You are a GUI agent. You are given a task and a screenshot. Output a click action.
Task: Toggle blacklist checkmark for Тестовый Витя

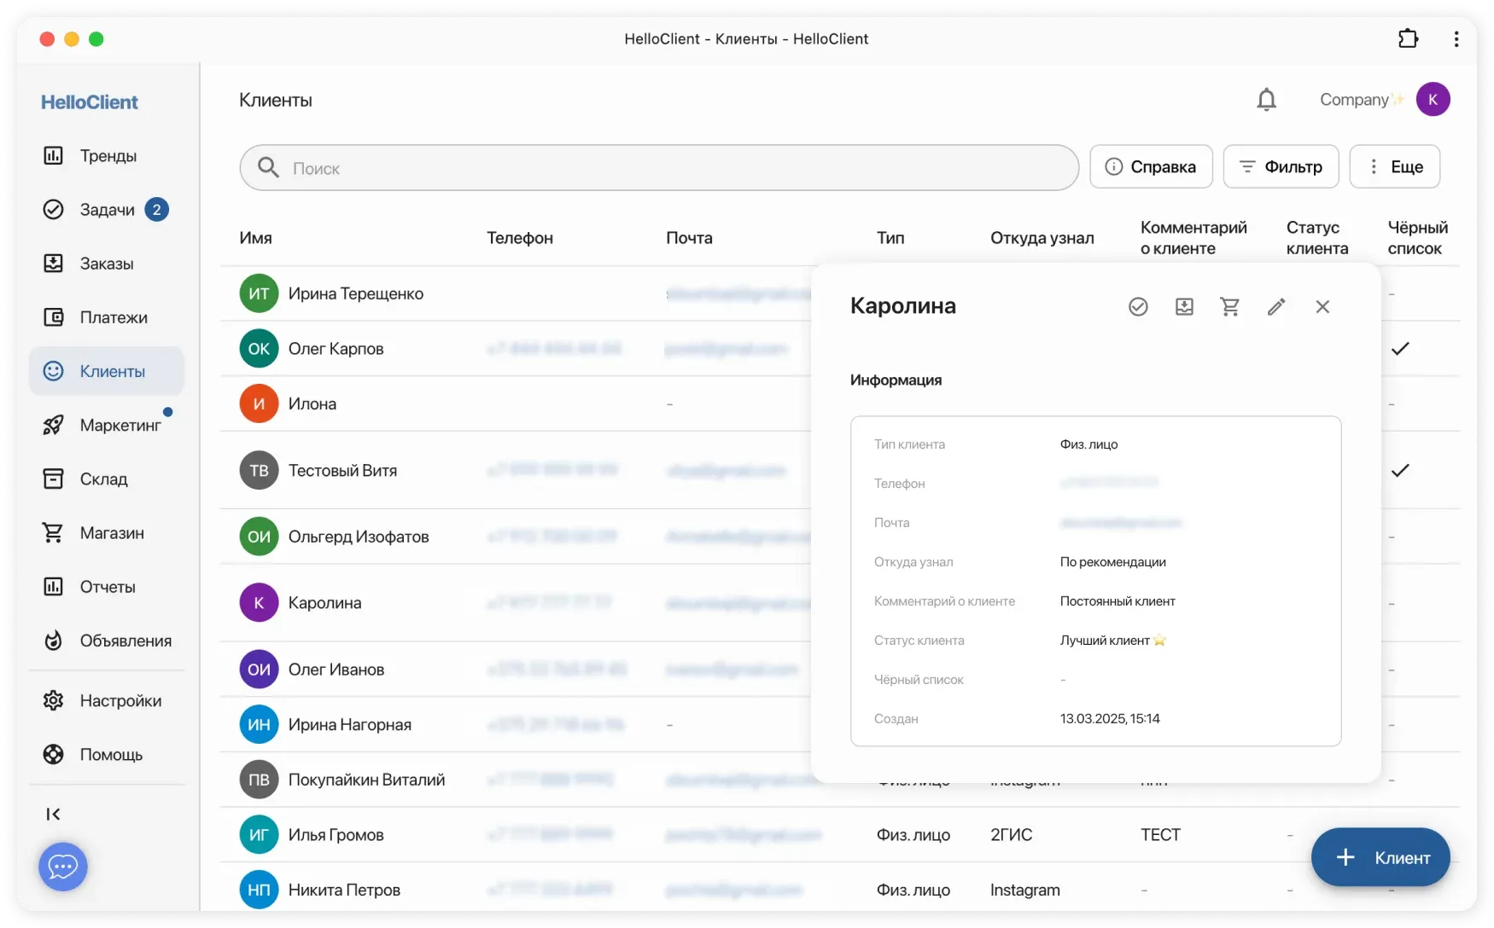pos(1400,470)
